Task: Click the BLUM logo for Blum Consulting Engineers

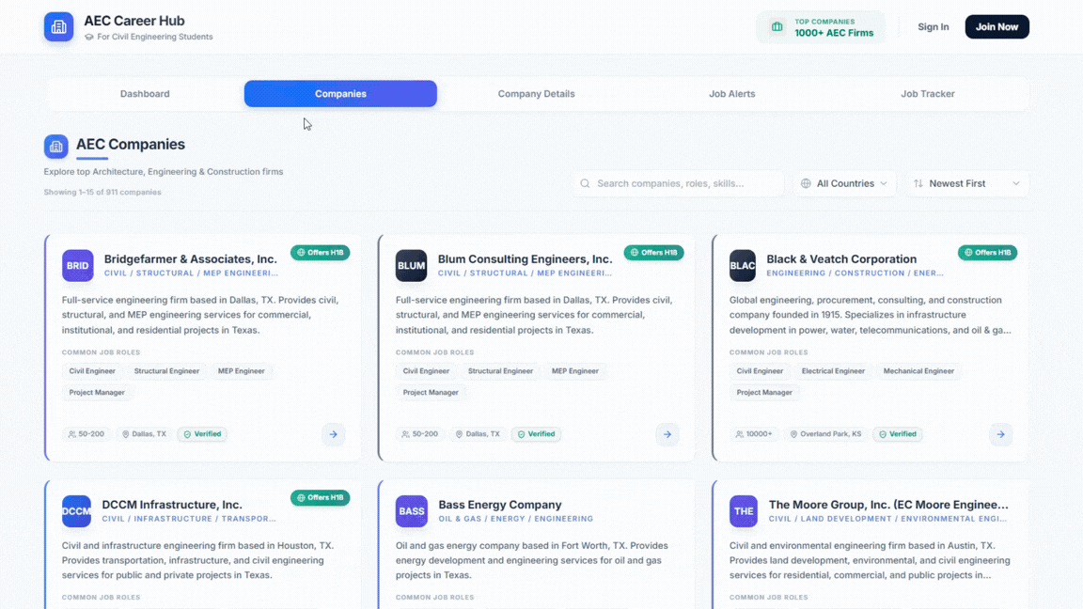Action: coord(411,265)
